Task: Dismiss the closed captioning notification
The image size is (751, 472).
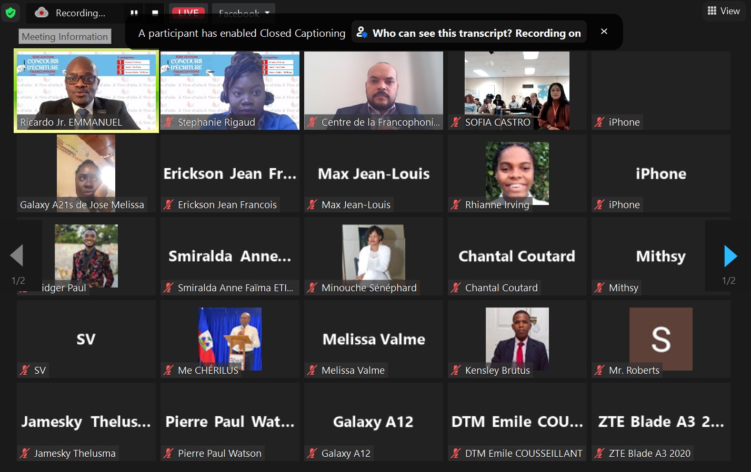Action: click(x=604, y=32)
